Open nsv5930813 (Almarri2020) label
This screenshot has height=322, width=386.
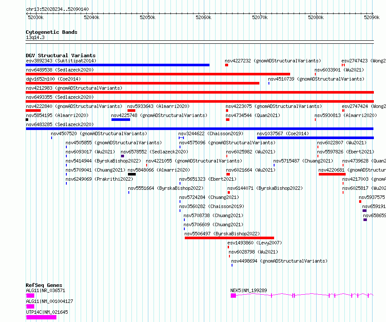click(346, 115)
